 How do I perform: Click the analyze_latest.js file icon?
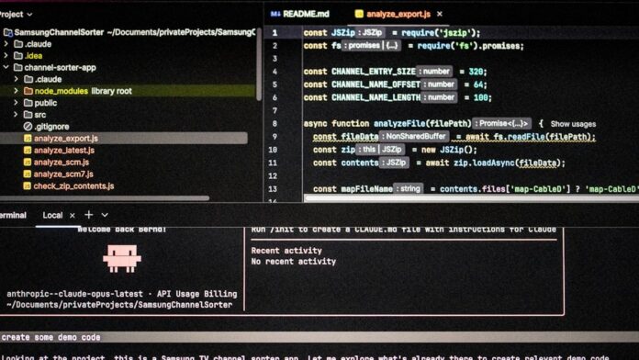point(28,150)
